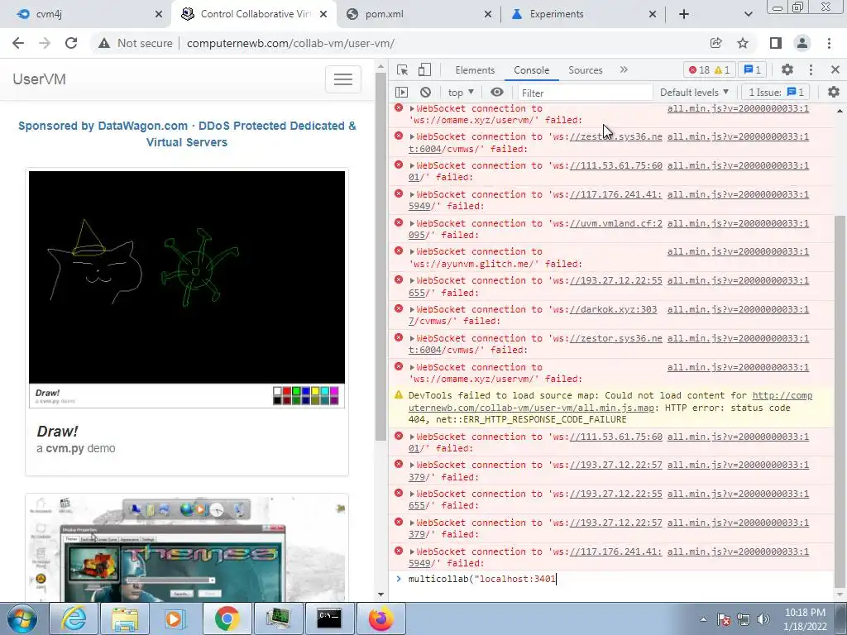Open all.min.js link on ayunvm.glitch.me row

738,251
